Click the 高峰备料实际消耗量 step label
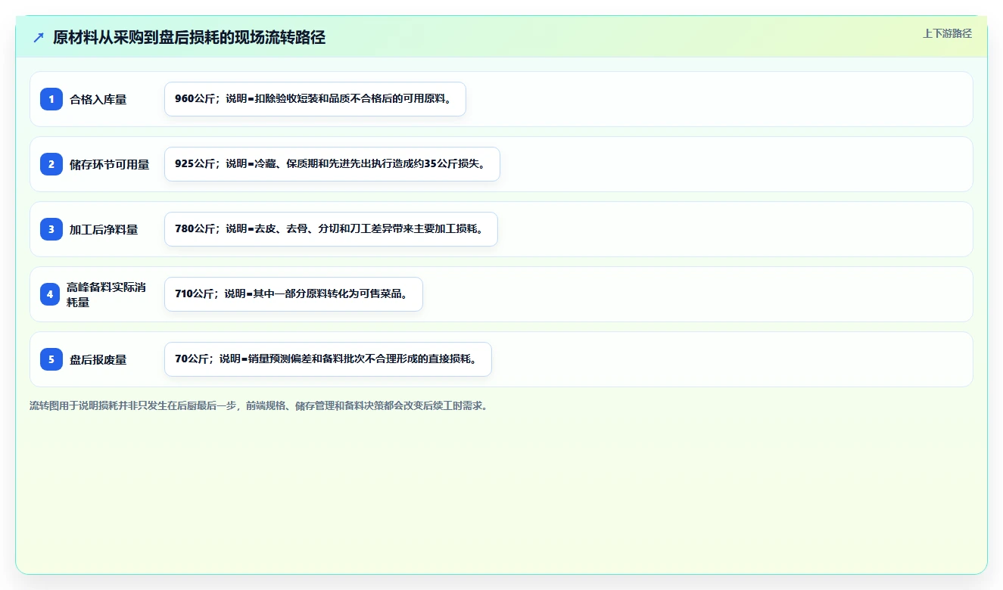This screenshot has width=1003, height=590. coord(107,294)
